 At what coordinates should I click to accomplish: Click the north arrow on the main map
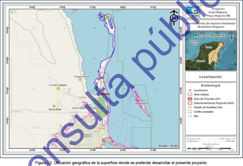(x=174, y=17)
